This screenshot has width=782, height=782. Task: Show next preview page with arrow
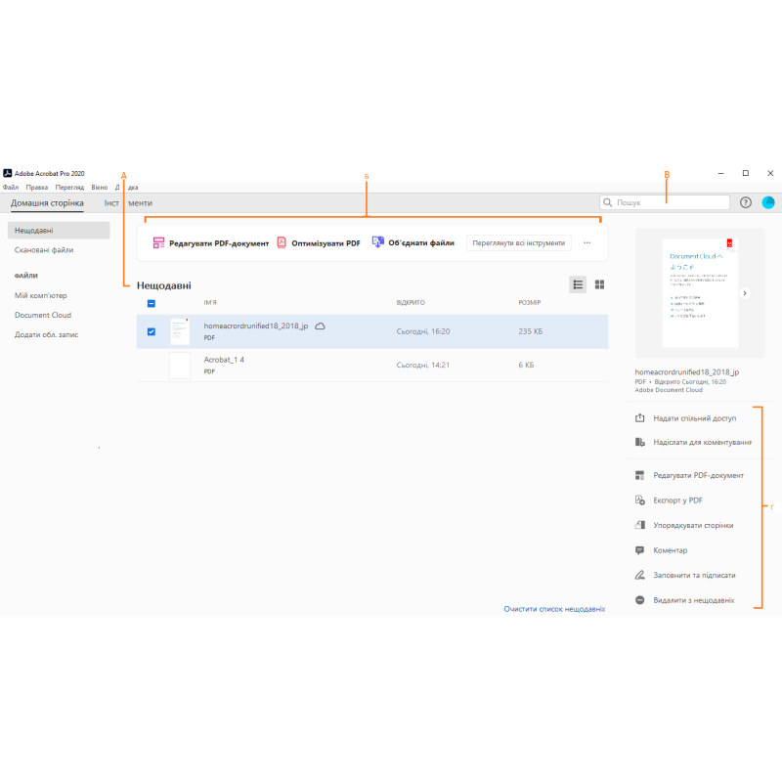point(744,292)
